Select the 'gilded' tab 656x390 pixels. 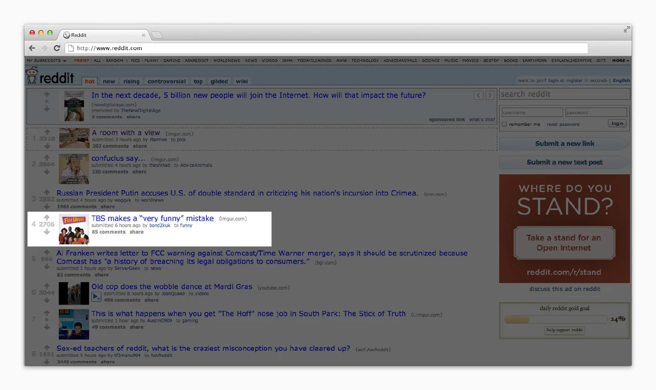coord(219,81)
